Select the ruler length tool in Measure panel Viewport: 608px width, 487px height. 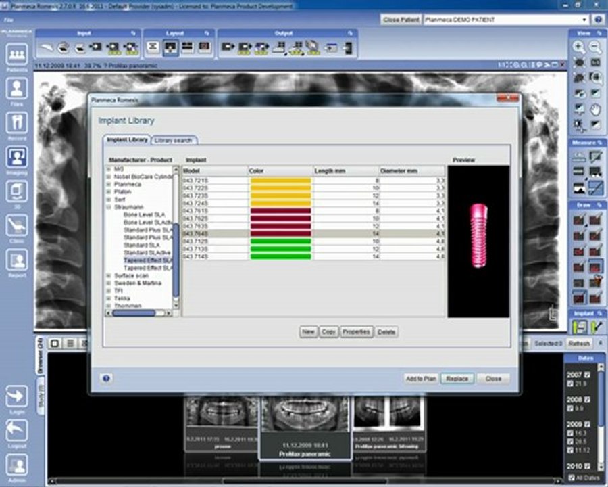point(579,157)
